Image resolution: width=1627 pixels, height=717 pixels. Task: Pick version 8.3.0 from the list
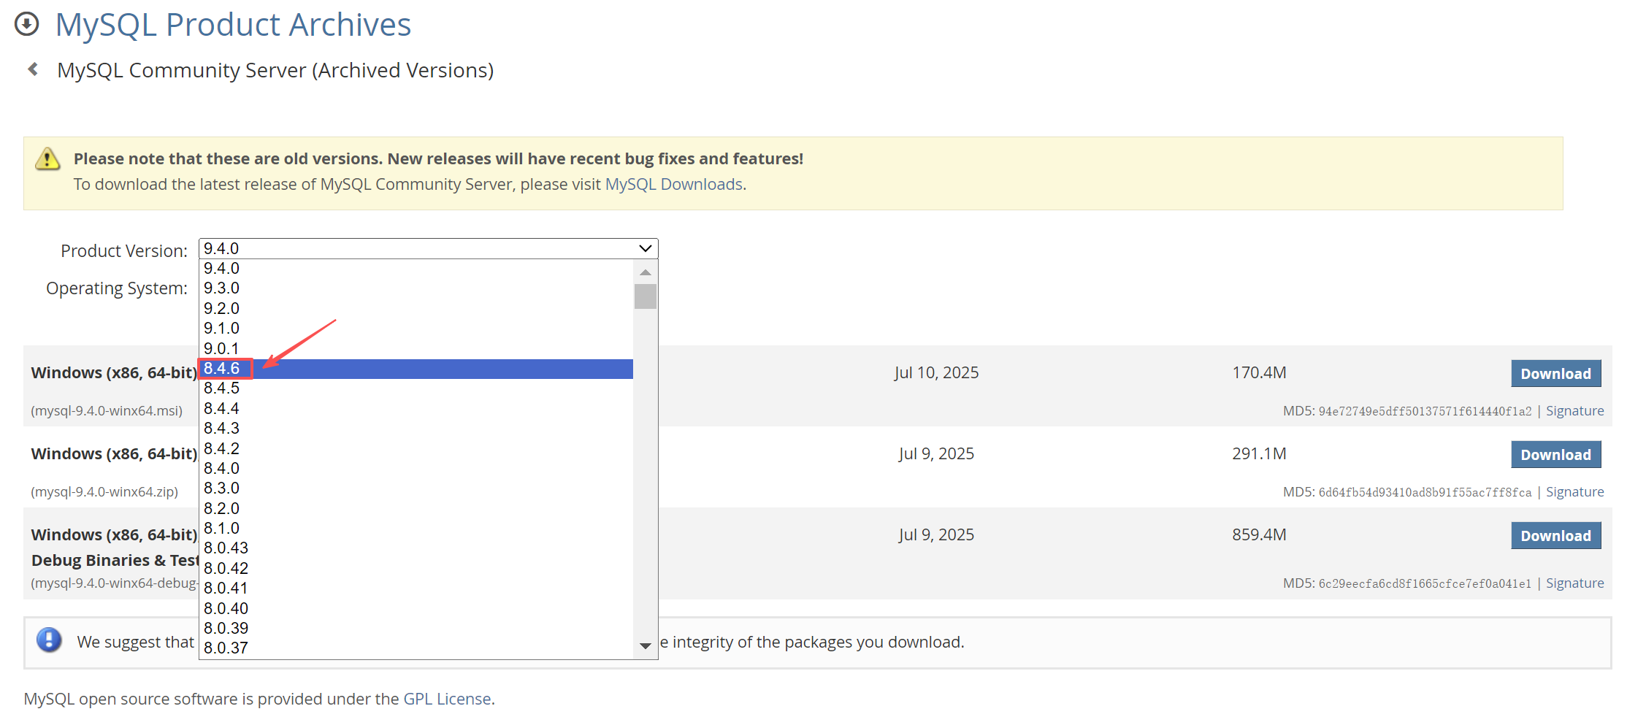tap(416, 488)
